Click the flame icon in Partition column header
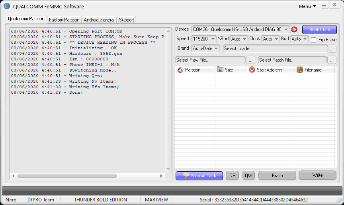Screen dimensions: 344x205 (x=180, y=70)
